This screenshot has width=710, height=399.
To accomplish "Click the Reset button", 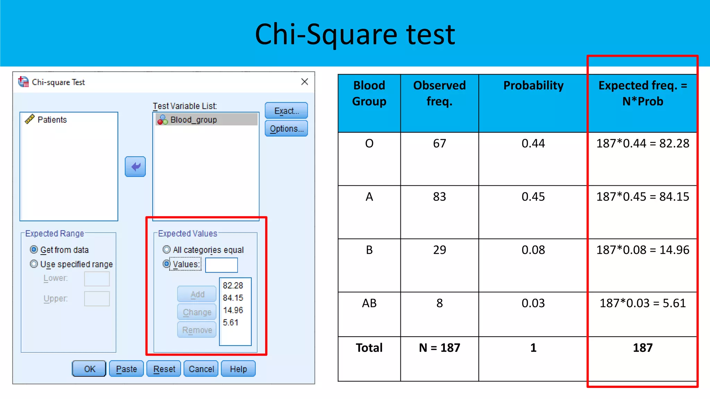I will [x=164, y=369].
